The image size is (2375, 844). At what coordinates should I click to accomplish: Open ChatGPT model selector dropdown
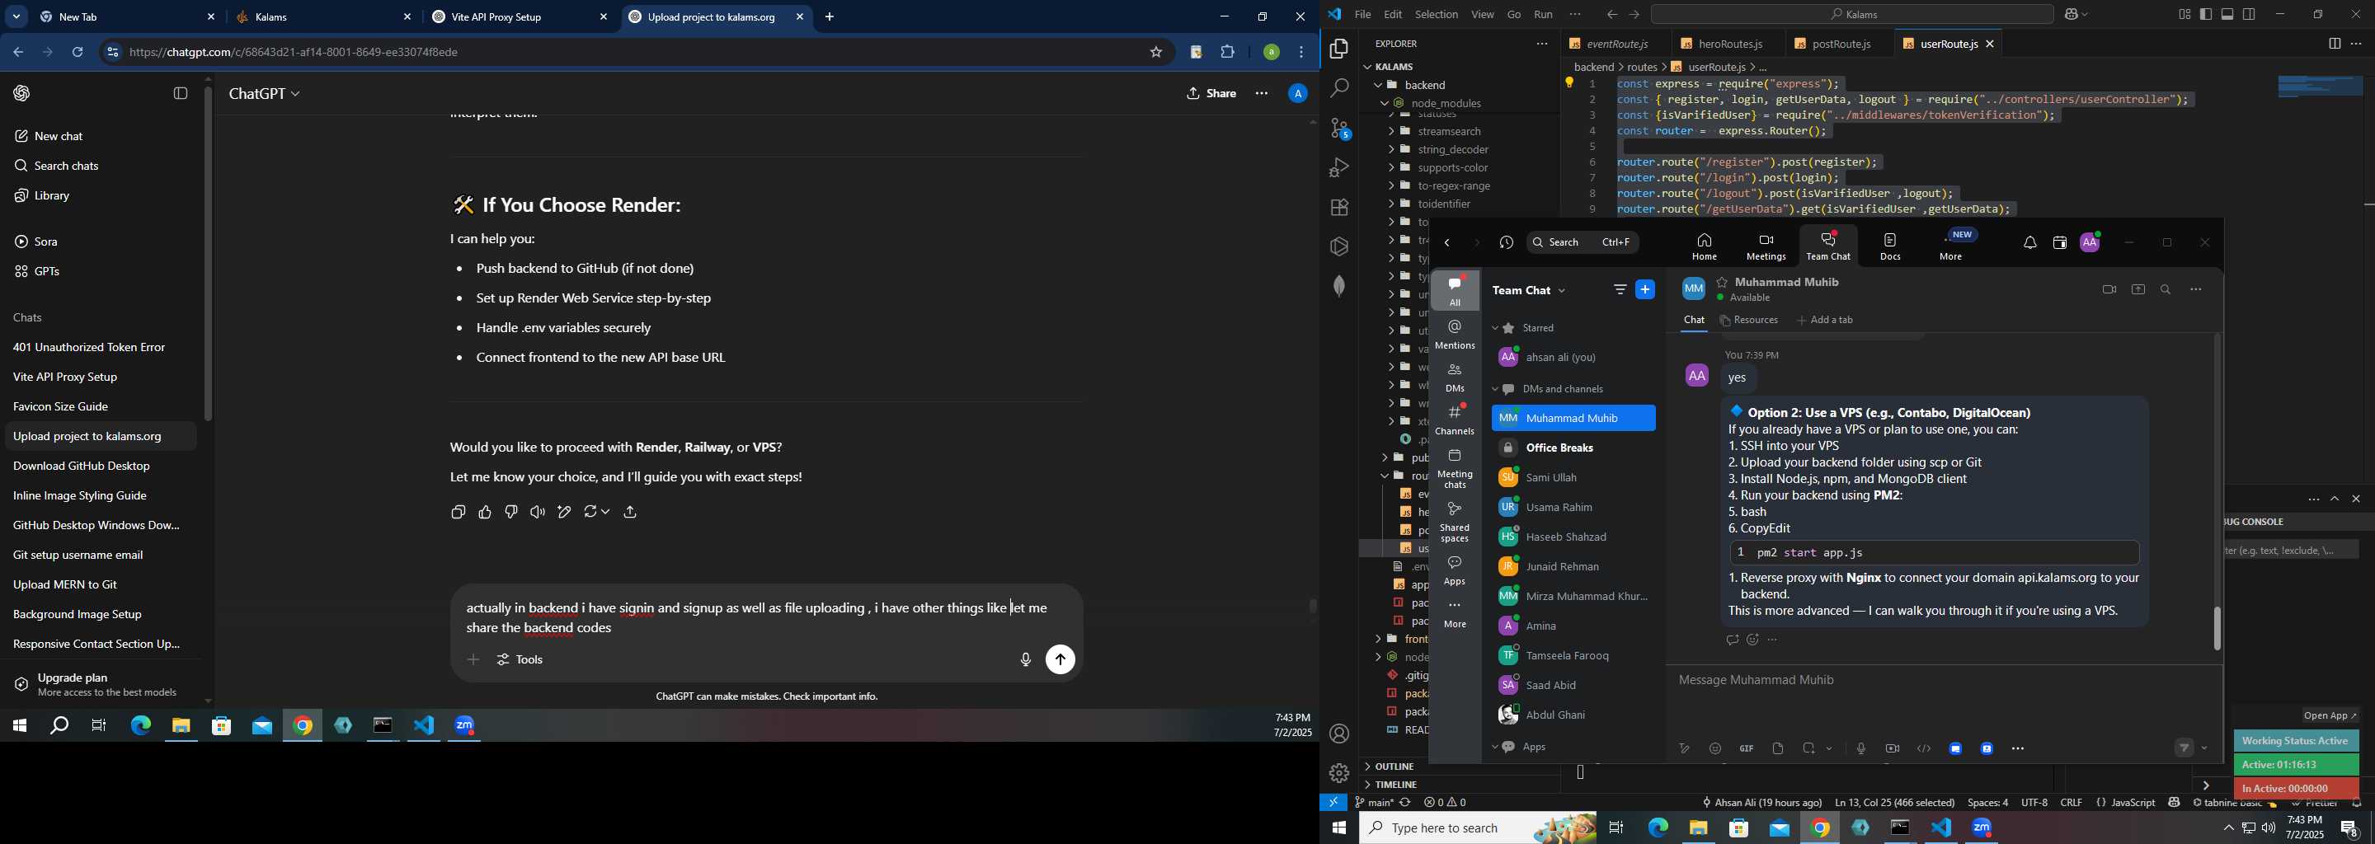tap(265, 94)
